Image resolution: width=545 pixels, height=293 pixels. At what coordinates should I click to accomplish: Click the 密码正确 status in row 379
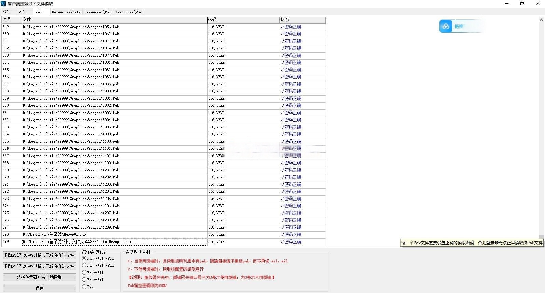click(291, 241)
